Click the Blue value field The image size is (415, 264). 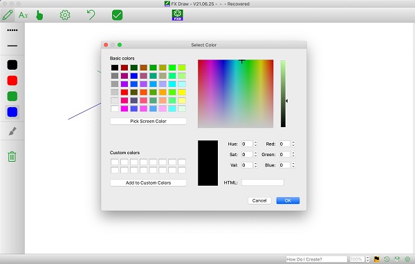(x=285, y=165)
